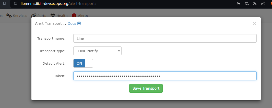Click the red Alerts exclamation icon
The image size is (272, 108).
(74, 16)
